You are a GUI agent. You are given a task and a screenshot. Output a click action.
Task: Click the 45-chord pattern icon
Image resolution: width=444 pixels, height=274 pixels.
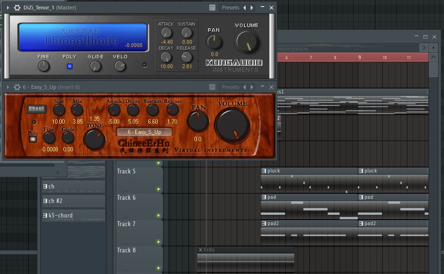45,215
